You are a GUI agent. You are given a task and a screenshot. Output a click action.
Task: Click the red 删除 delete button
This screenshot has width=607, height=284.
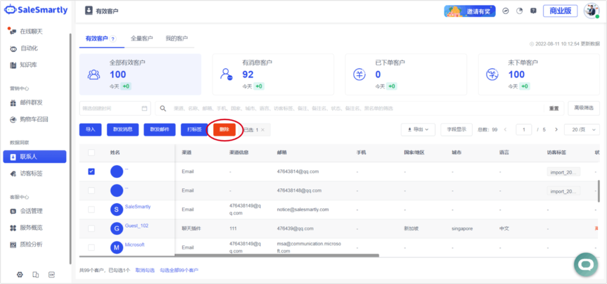224,130
